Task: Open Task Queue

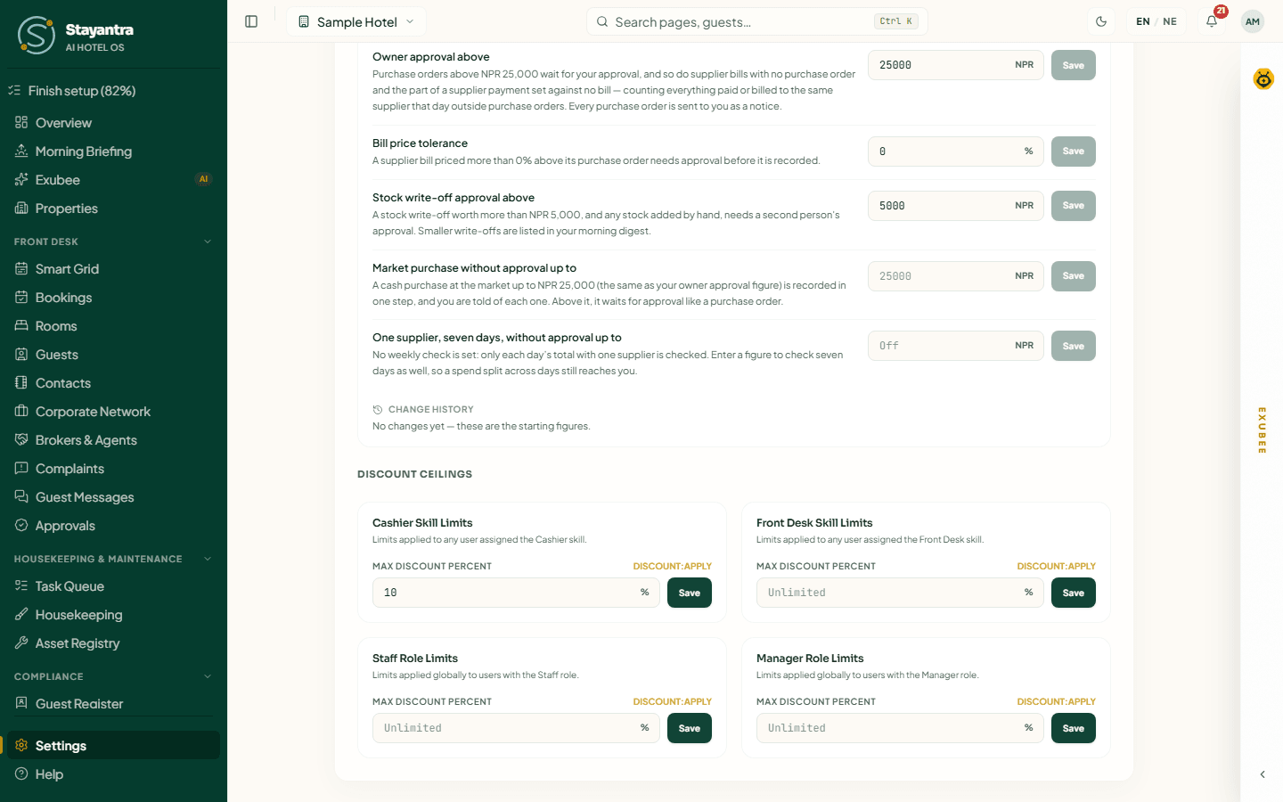Action: [113, 586]
